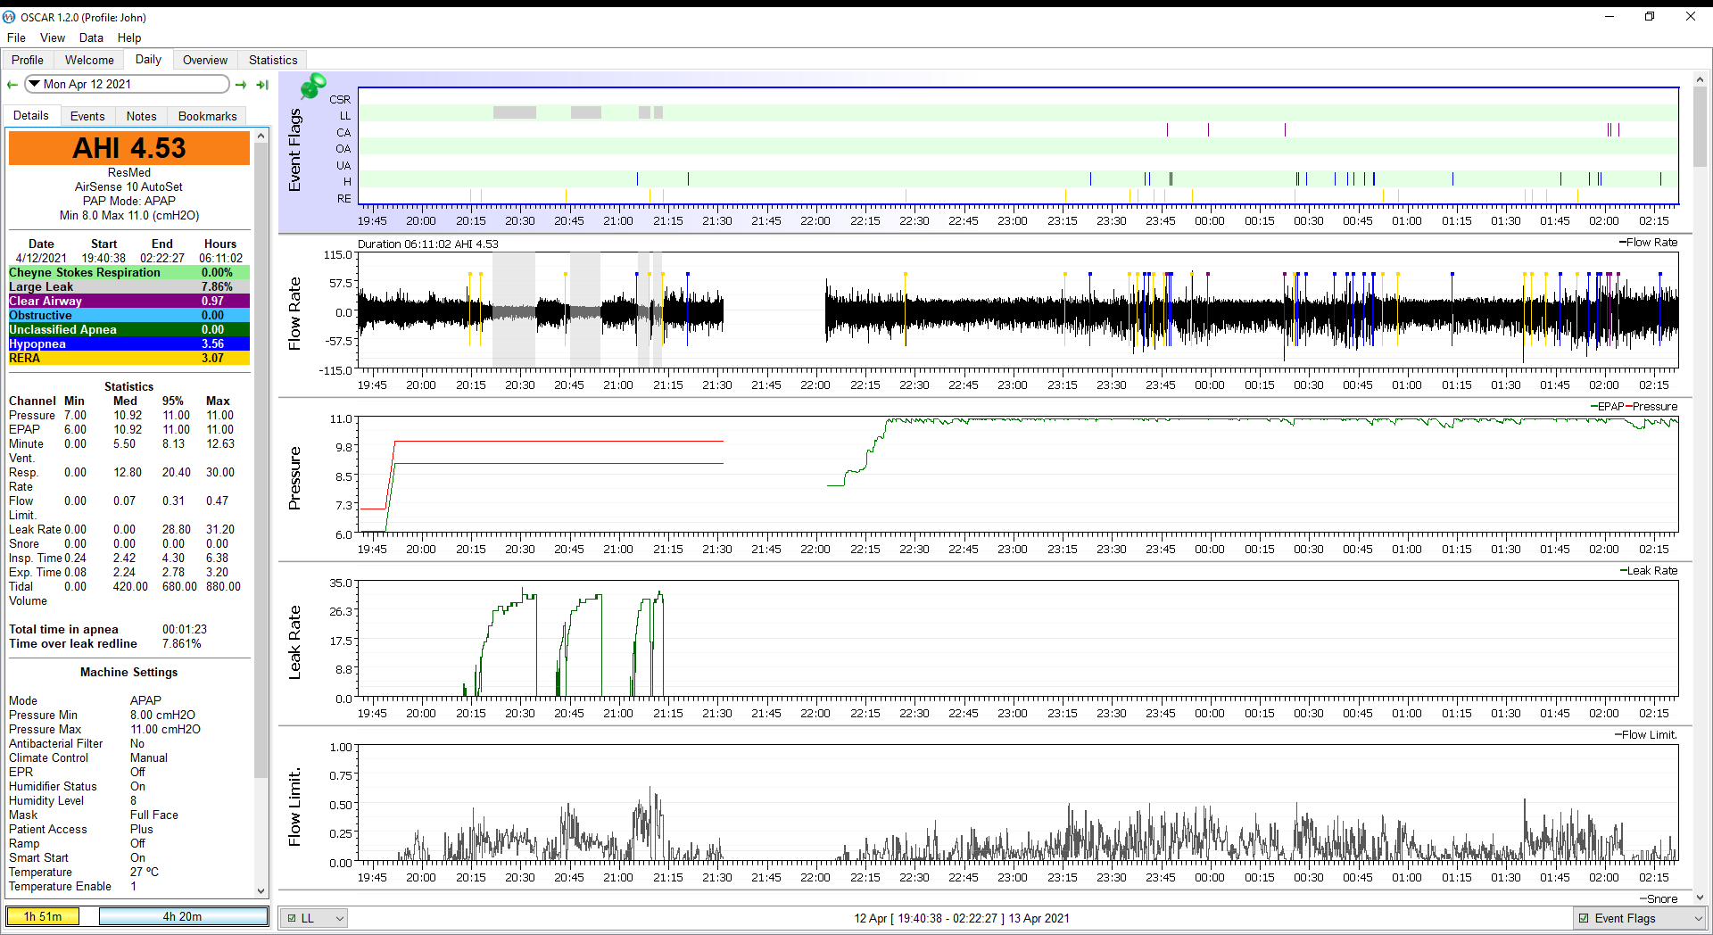Screen dimensions: 1713x935
Task: Click the Event Flags graph title
Action: [294, 150]
